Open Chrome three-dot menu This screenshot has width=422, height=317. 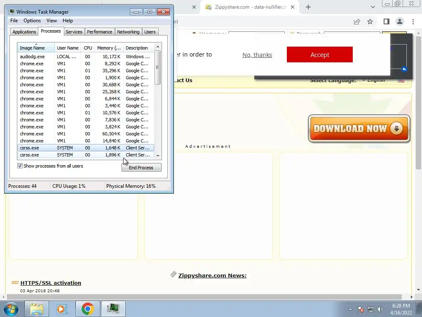coord(413,21)
